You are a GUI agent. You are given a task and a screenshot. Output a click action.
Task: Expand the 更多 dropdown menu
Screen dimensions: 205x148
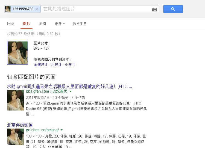point(60,24)
